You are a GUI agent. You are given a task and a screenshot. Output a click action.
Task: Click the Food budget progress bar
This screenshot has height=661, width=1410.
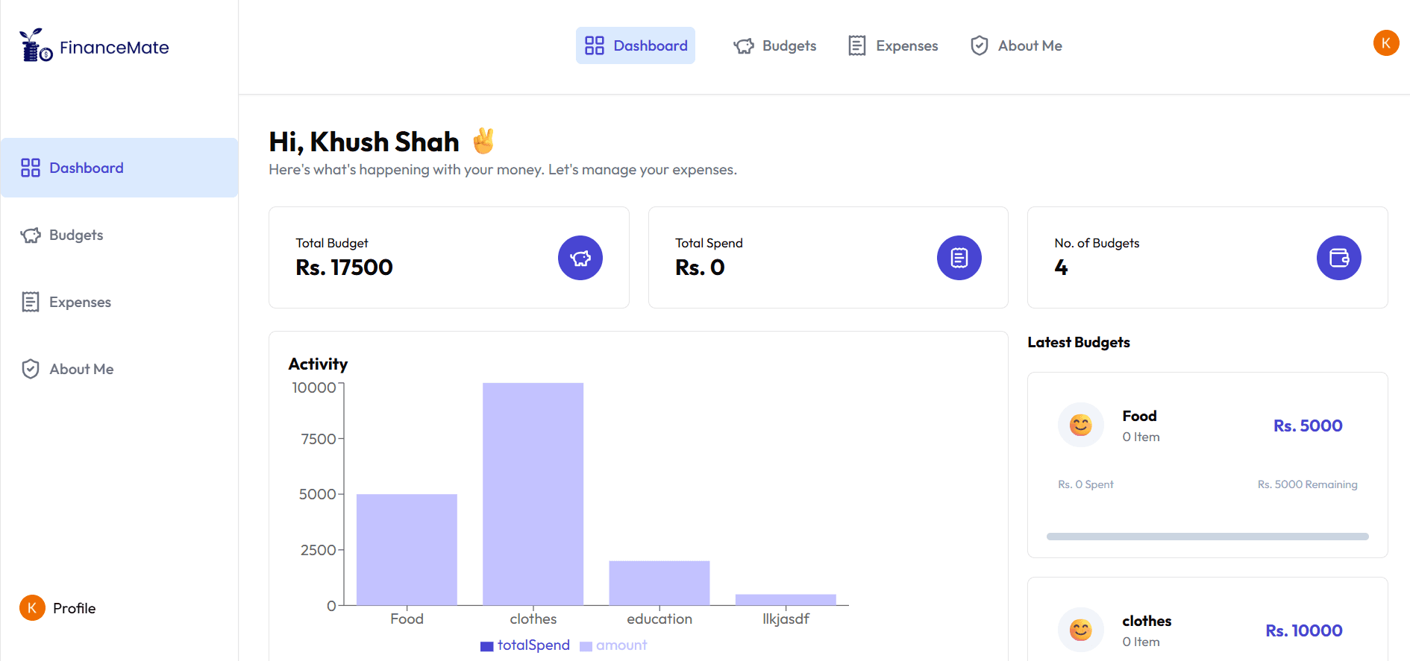[1207, 537]
